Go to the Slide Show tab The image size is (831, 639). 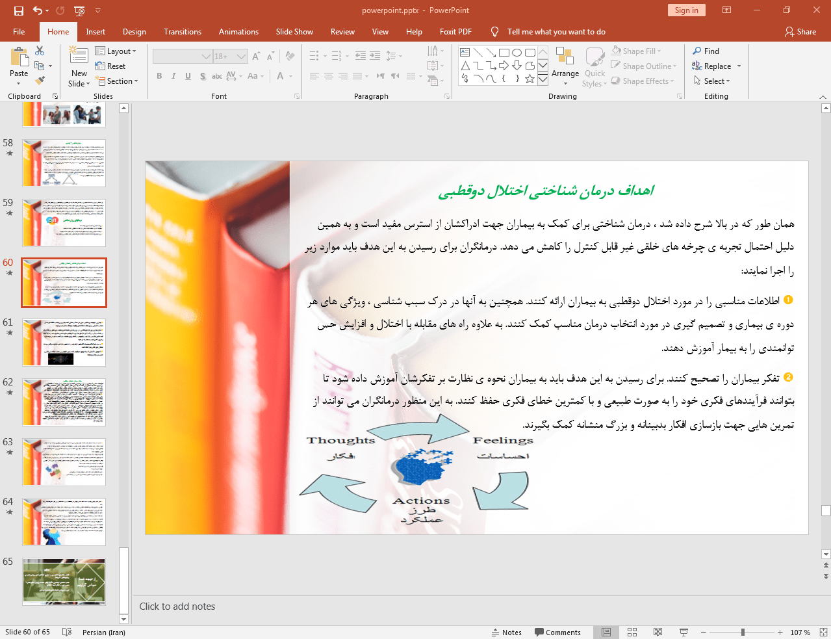294,32
